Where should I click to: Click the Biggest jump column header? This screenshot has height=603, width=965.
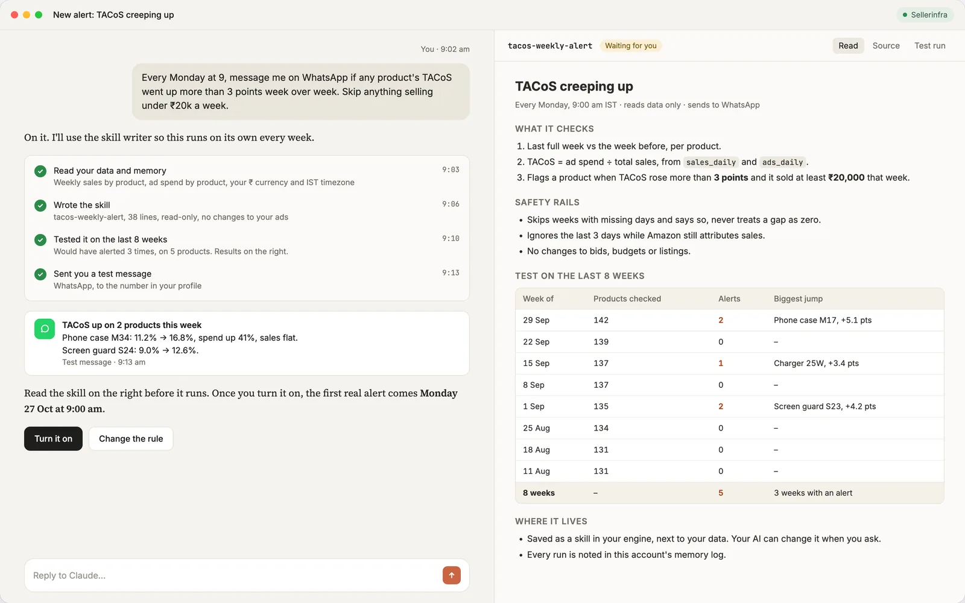798,298
